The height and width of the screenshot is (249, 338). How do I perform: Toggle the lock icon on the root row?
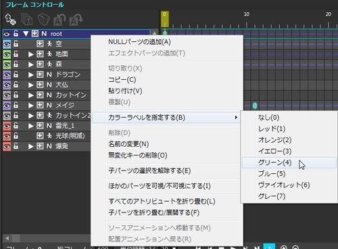(16, 34)
